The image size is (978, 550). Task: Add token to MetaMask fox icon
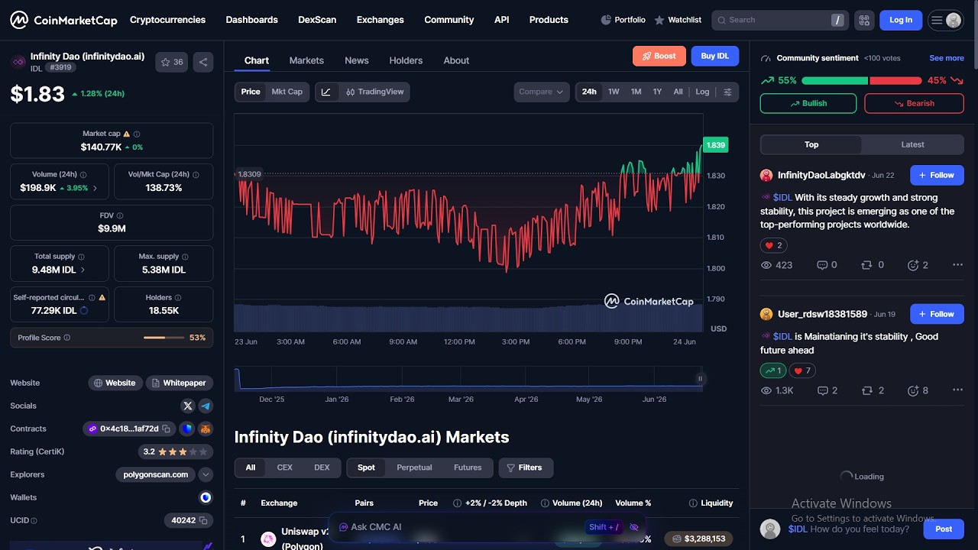[x=206, y=429]
